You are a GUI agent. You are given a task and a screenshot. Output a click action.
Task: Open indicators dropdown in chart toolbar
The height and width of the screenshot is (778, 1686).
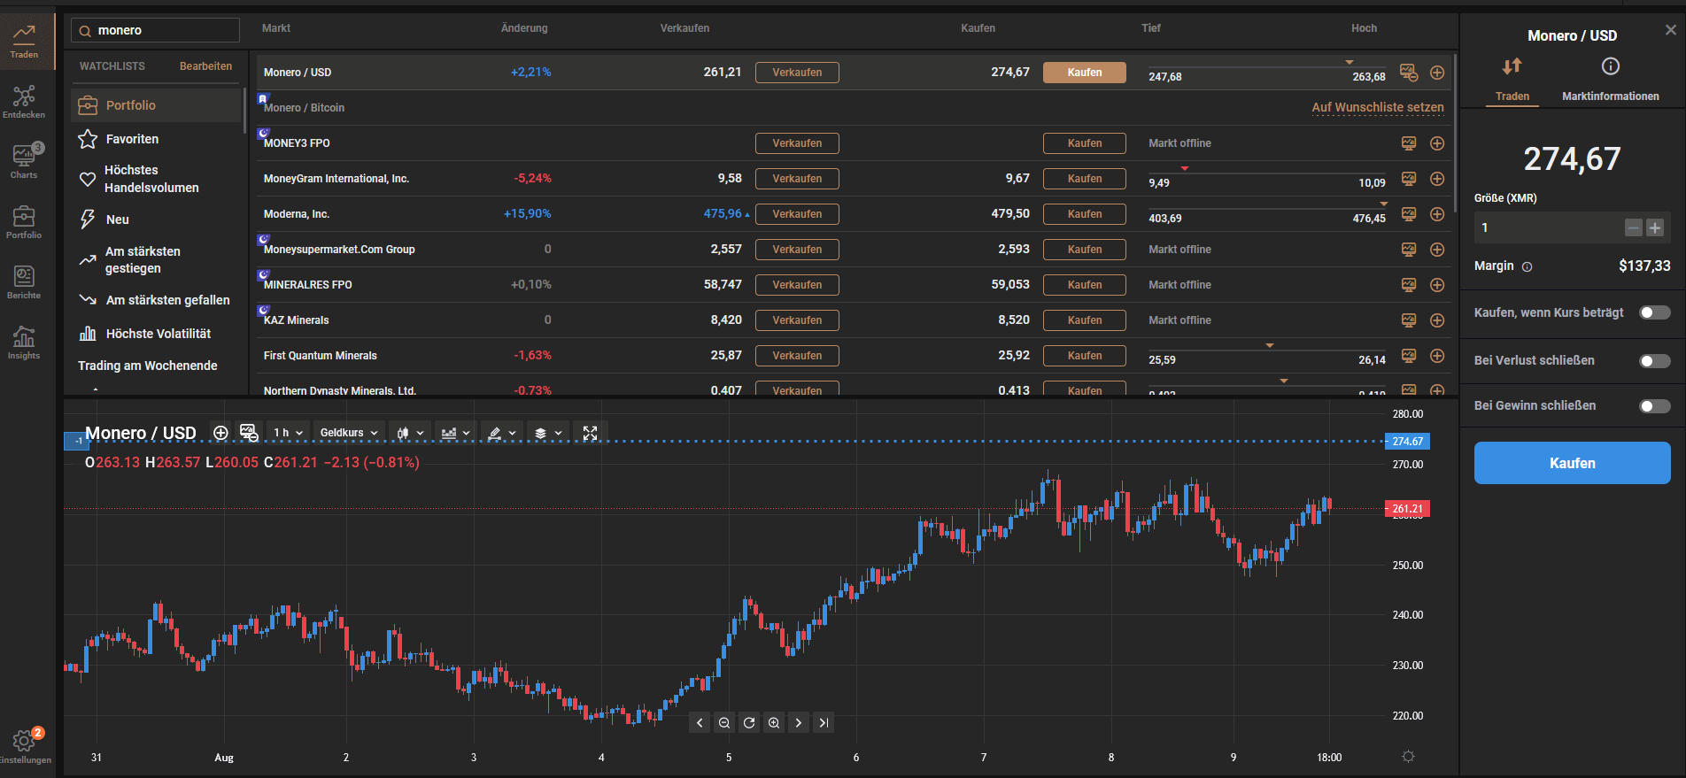[455, 433]
